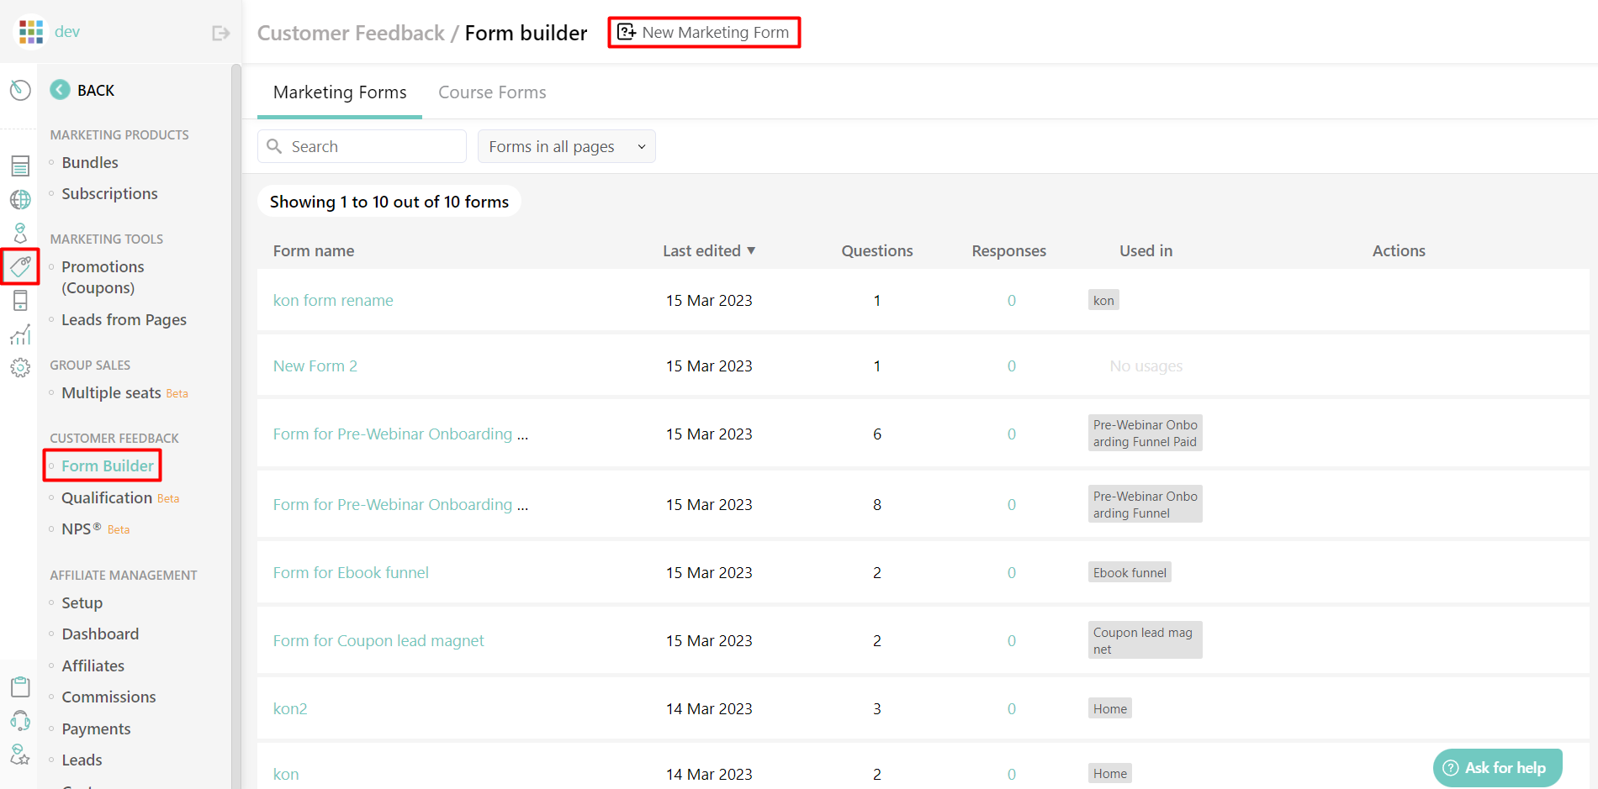Select the Marketing Forms tab
This screenshot has height=789, width=1598.
(339, 92)
